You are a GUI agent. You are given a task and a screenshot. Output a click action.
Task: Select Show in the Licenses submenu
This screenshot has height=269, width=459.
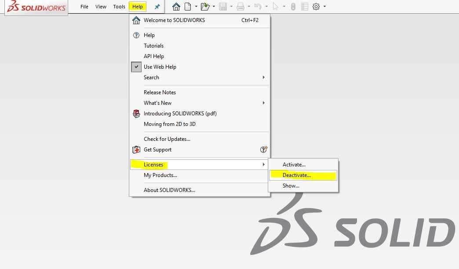tap(291, 186)
